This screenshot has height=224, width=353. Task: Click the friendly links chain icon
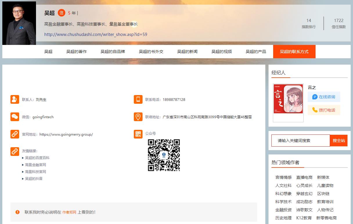tap(15, 151)
